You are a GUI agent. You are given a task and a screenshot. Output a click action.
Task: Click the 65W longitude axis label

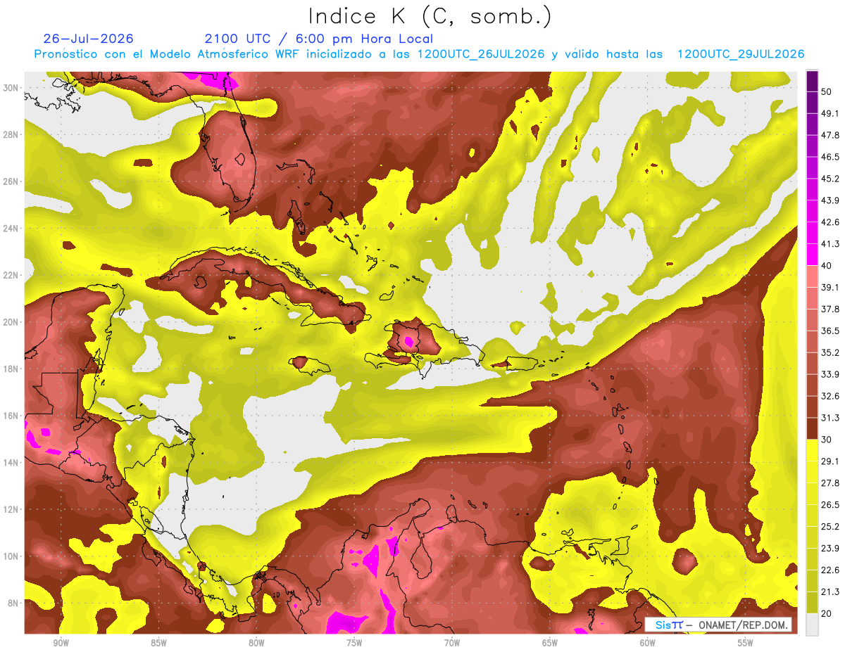(x=550, y=643)
